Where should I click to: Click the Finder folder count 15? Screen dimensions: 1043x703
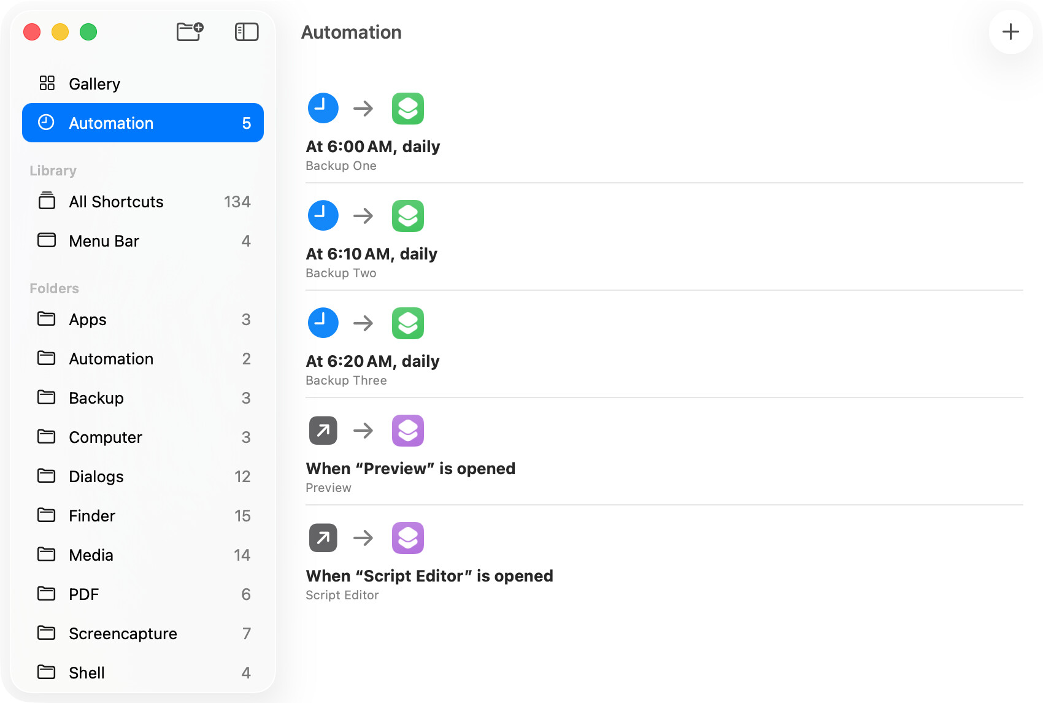pyautogui.click(x=242, y=516)
